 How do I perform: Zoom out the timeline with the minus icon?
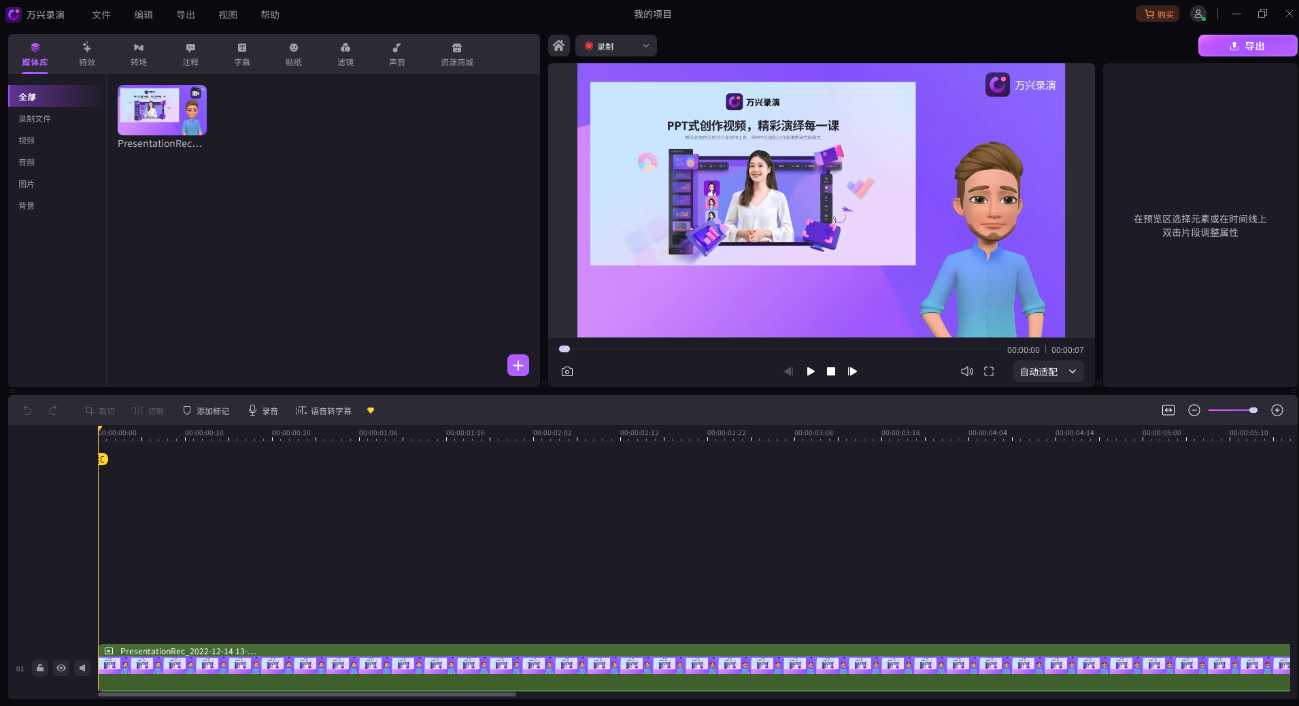coord(1194,410)
